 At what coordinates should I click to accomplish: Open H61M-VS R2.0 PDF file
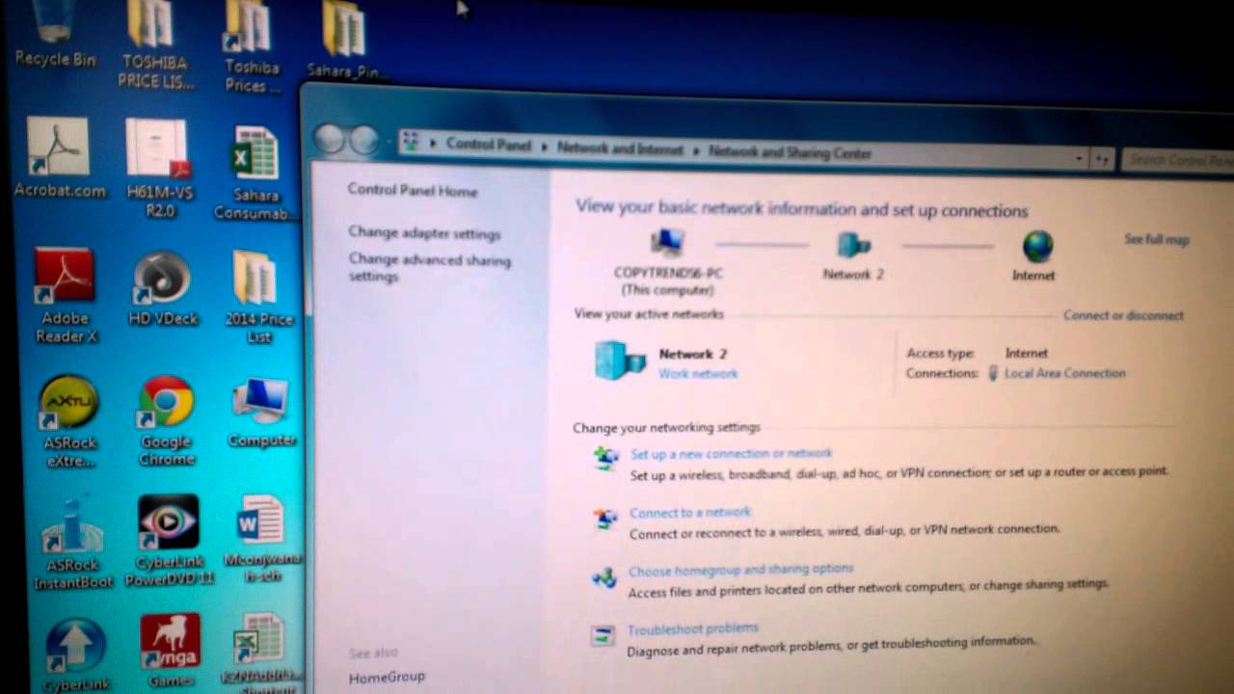159,168
